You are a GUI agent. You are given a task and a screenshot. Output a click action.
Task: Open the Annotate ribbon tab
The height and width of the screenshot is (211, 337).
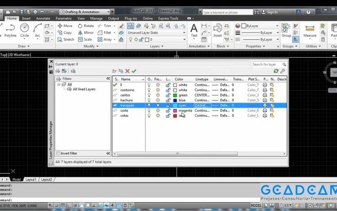point(43,19)
